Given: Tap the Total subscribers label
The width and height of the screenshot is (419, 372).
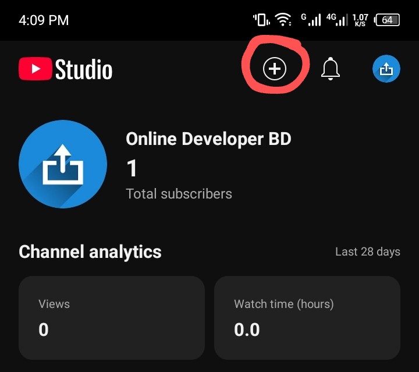Looking at the screenshot, I should [179, 194].
